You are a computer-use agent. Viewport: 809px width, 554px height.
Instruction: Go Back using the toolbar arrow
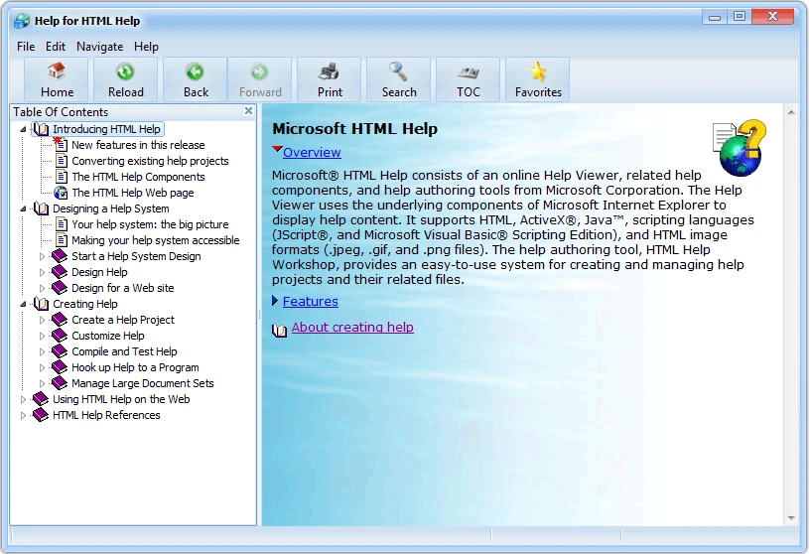(196, 79)
